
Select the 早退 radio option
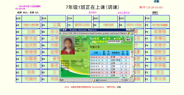point(115,38)
